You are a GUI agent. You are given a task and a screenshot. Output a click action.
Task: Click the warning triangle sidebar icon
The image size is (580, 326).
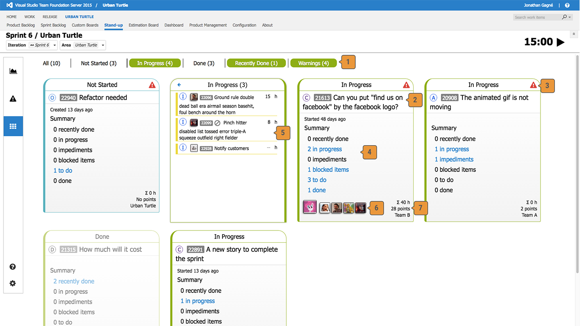click(x=13, y=98)
